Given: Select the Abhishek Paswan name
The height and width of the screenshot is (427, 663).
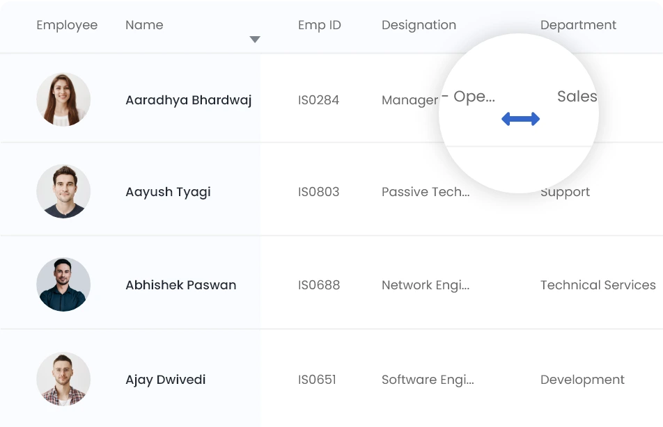Looking at the screenshot, I should 180,285.
